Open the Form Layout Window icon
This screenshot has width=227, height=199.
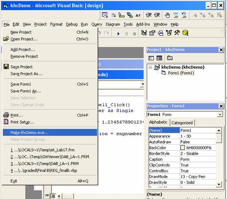pos(160,33)
